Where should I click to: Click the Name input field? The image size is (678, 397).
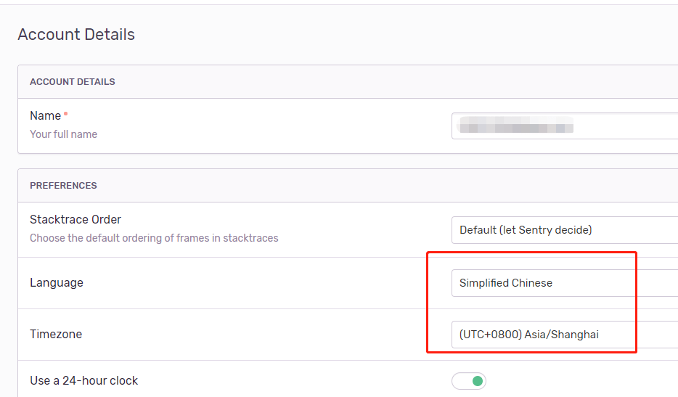coord(565,126)
